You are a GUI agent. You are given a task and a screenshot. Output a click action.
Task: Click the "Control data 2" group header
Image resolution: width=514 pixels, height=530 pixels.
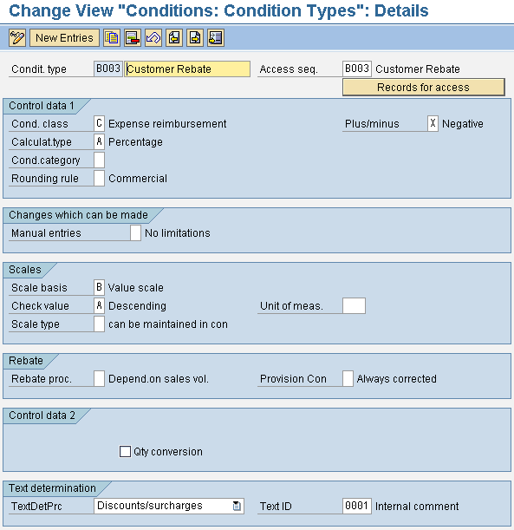pyautogui.click(x=42, y=415)
